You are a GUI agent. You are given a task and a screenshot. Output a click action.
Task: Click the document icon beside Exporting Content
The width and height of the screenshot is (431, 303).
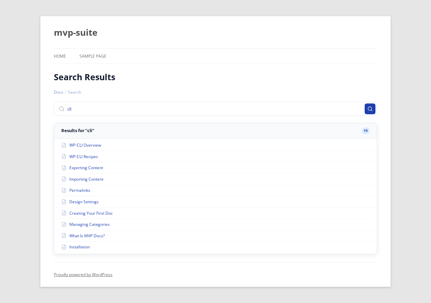[x=64, y=168]
